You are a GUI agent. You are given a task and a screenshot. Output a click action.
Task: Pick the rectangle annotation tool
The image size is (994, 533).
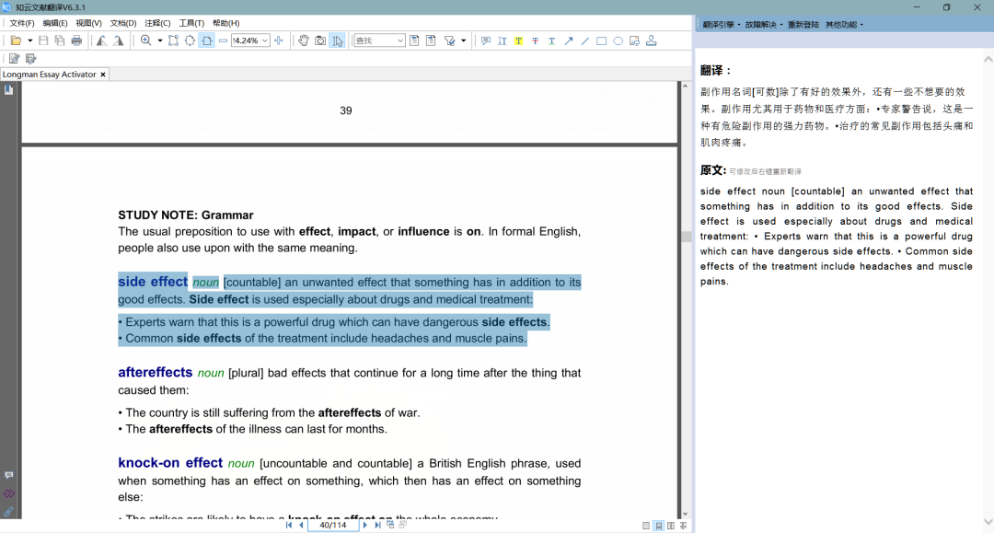coord(602,41)
